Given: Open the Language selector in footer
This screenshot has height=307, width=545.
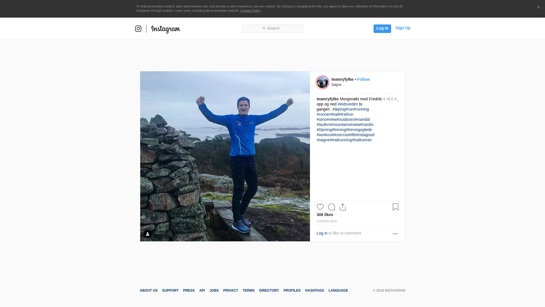Looking at the screenshot, I should coord(338,291).
